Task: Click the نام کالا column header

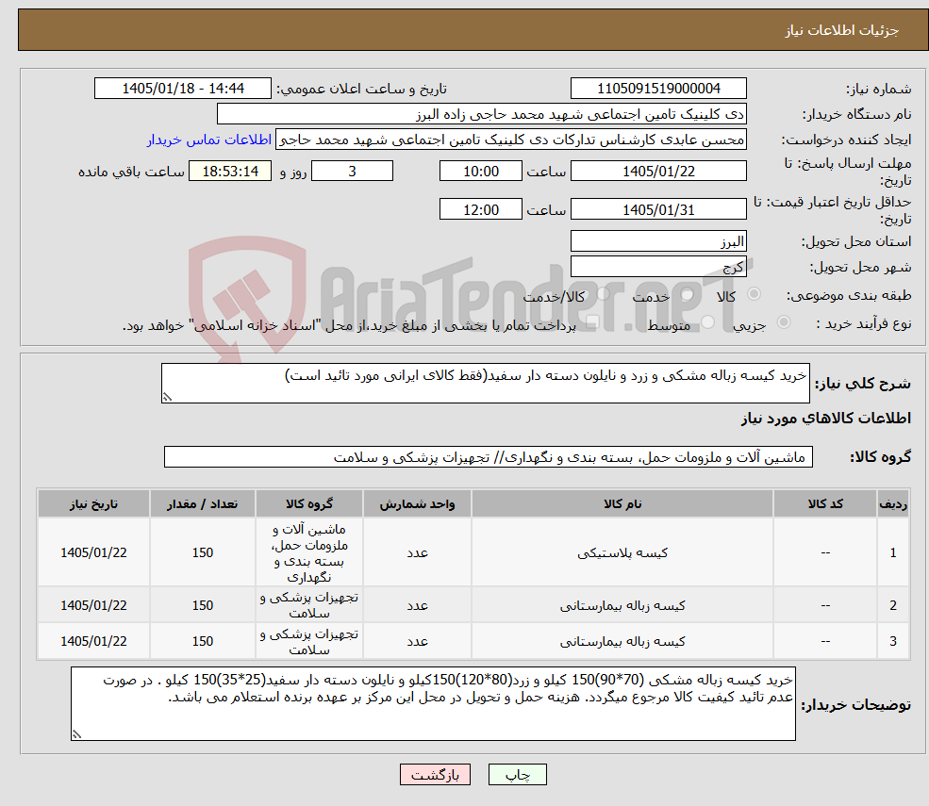Action: click(622, 503)
